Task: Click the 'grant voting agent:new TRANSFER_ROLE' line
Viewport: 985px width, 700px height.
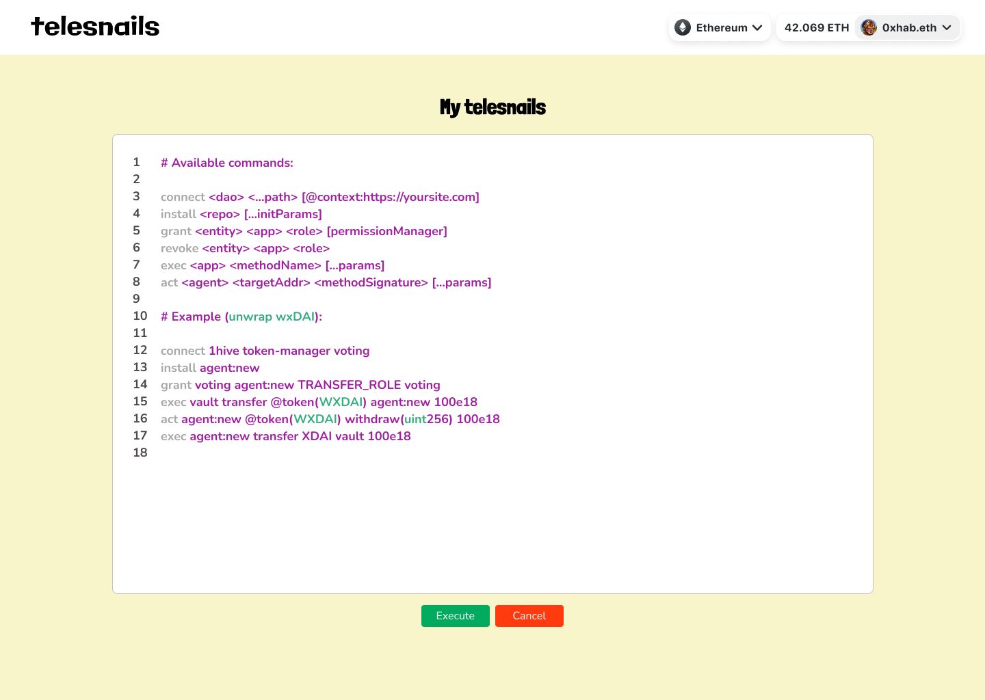Action: [300, 385]
